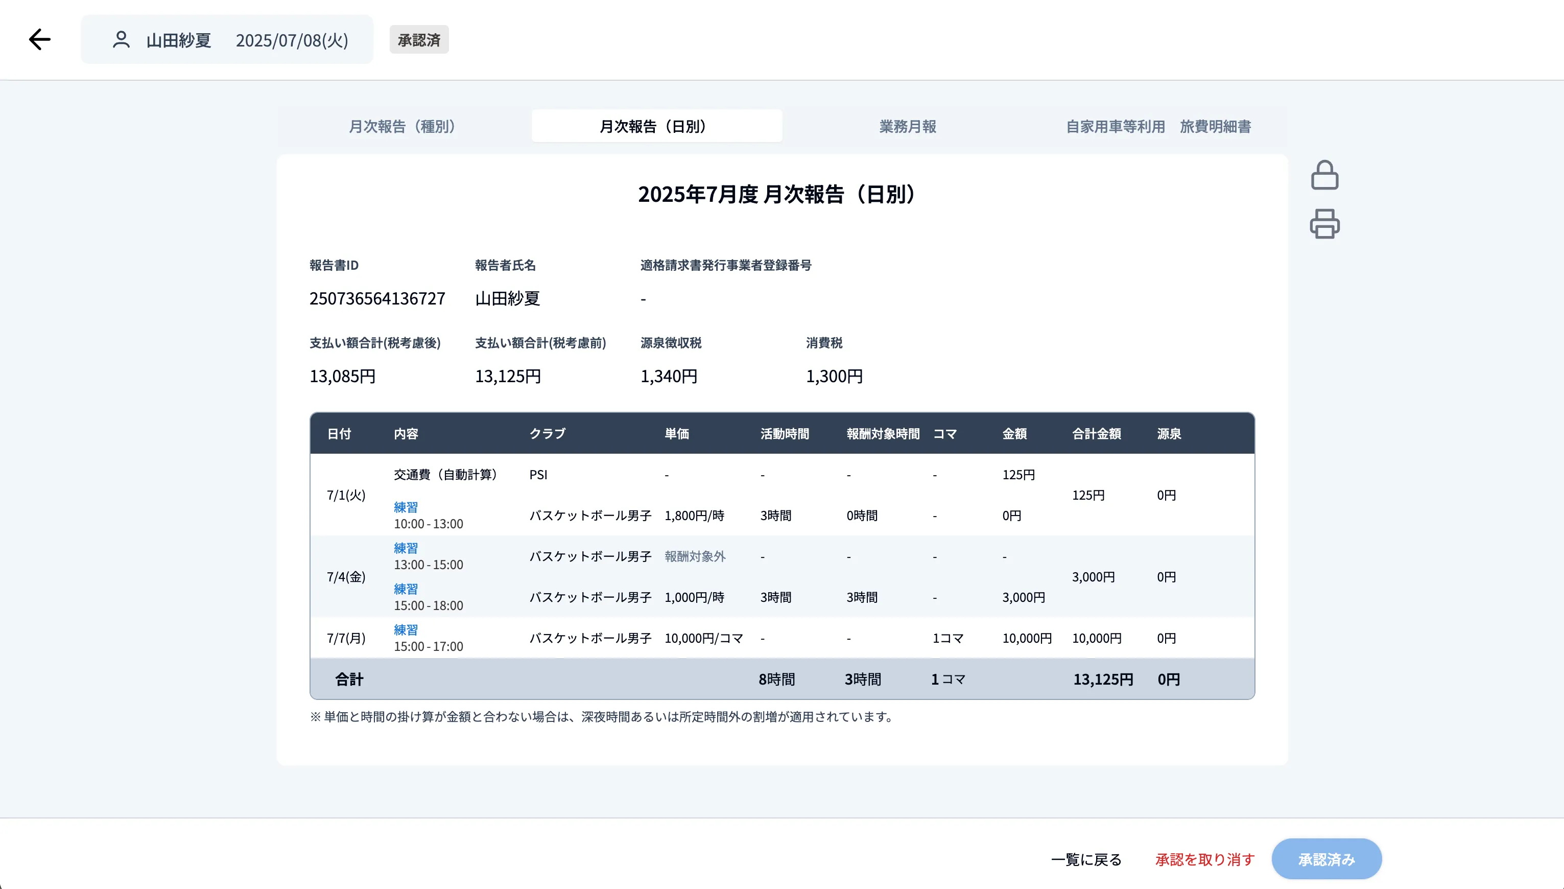Open 練習 link for 7/4 15:00-18:00

(406, 589)
